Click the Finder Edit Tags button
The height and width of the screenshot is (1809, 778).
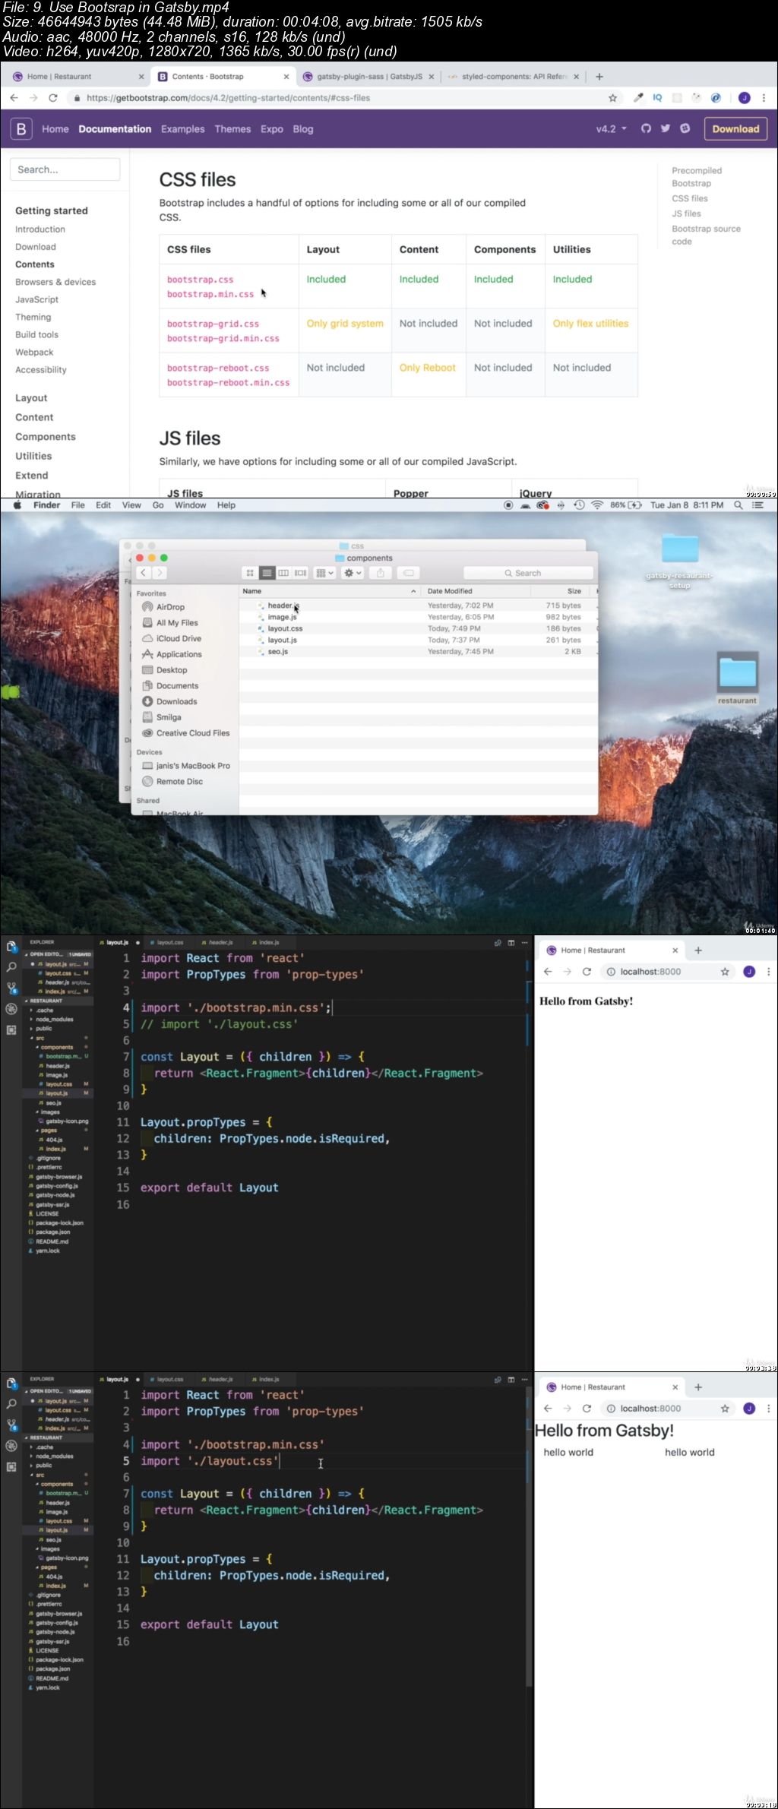pyautogui.click(x=408, y=573)
